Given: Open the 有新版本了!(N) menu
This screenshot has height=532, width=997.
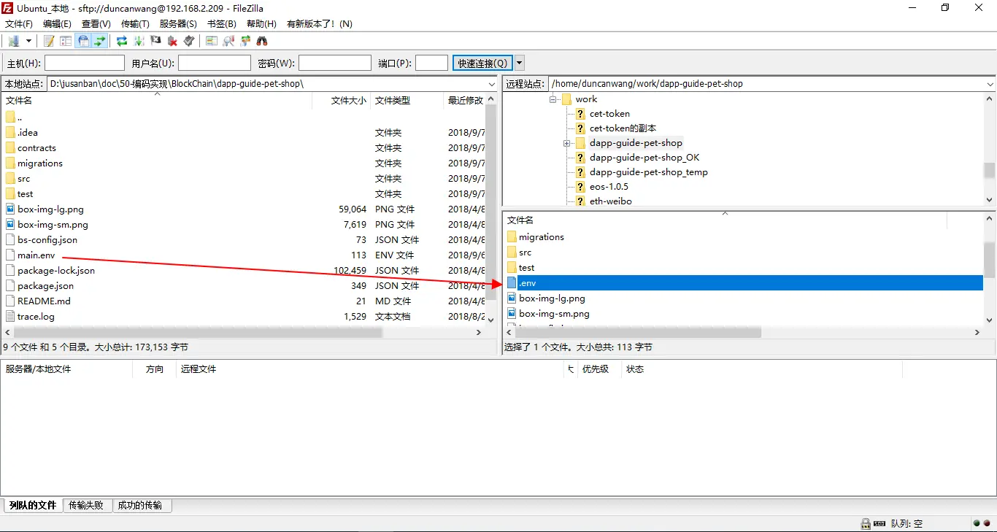Looking at the screenshot, I should 320,24.
